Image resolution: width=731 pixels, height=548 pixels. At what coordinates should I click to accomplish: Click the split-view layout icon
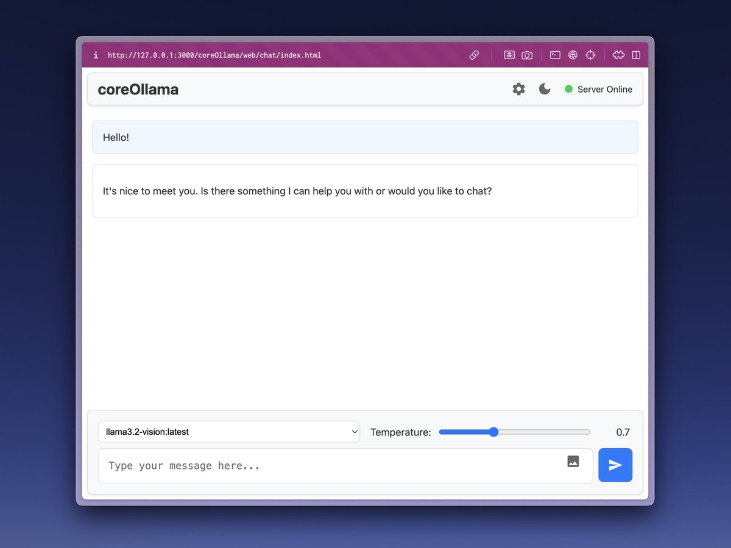(x=636, y=55)
